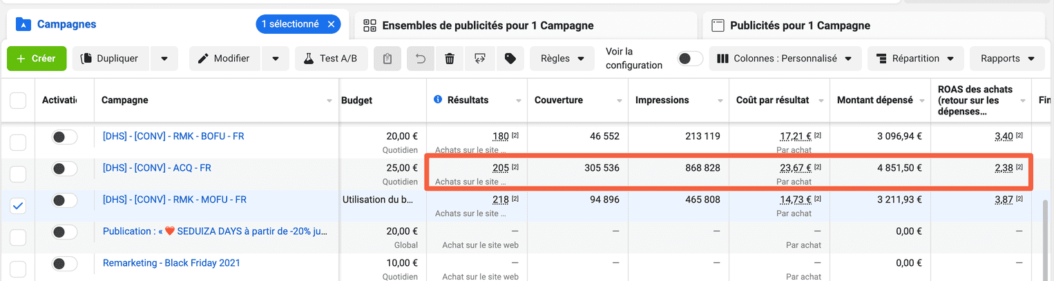The width and height of the screenshot is (1054, 281).
Task: Expand the Répartition dropdown
Action: 914,59
